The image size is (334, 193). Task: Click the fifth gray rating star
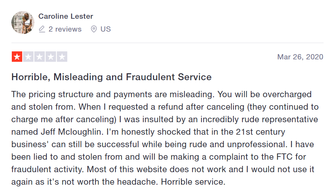coord(62,57)
